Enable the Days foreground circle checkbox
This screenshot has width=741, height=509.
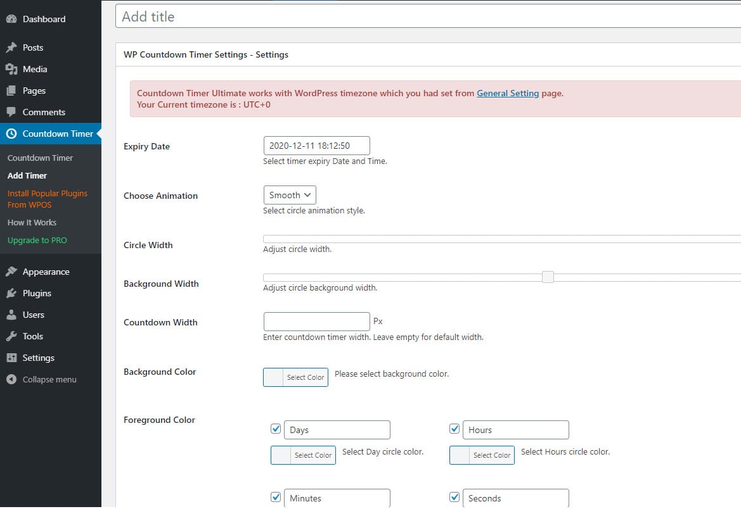pyautogui.click(x=275, y=429)
